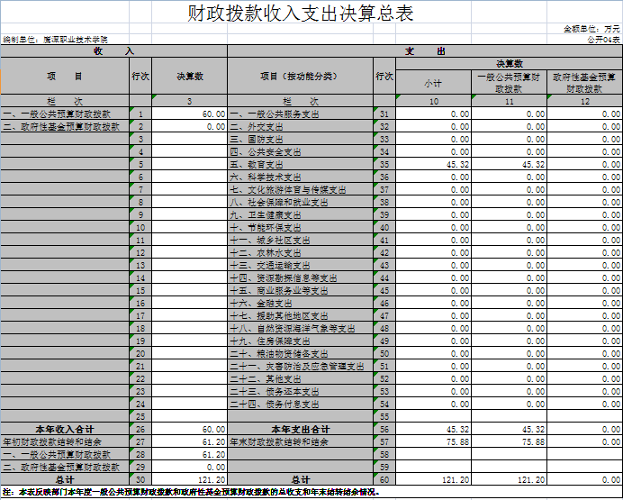The width and height of the screenshot is (623, 500).
Task: Select the 本年收入合计 label cell
Action: pos(65,429)
